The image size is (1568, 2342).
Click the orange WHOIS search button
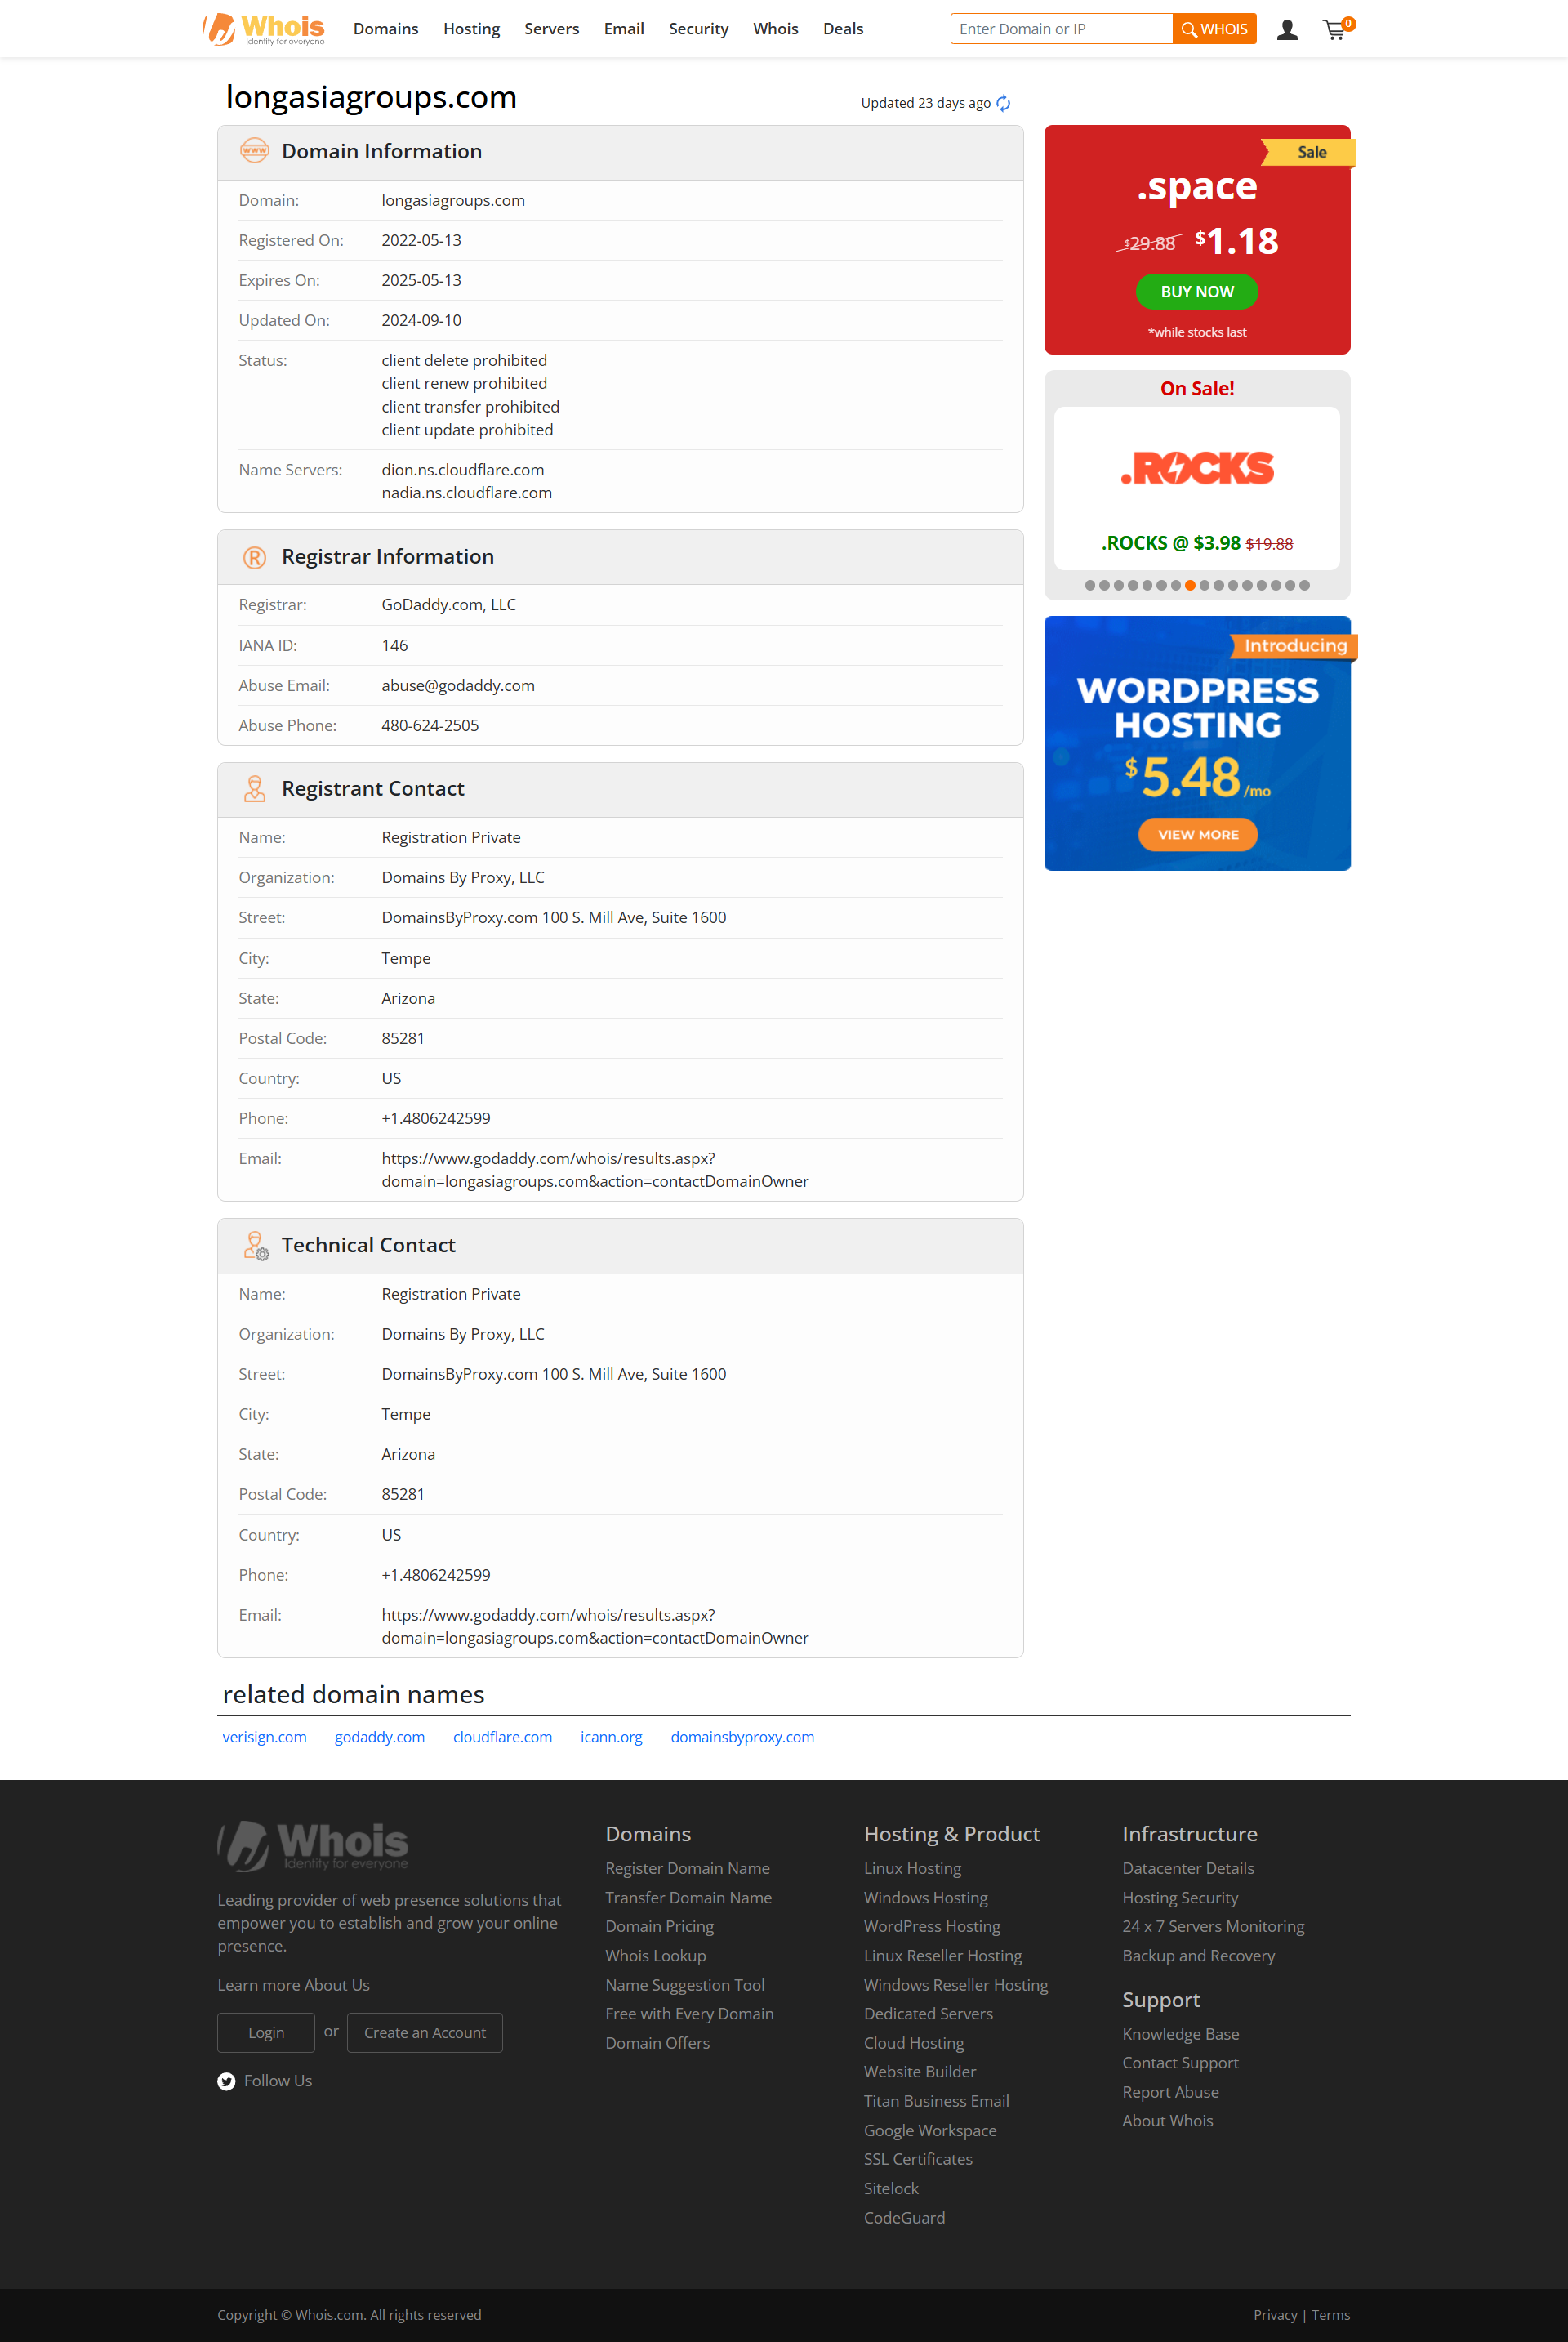point(1214,29)
